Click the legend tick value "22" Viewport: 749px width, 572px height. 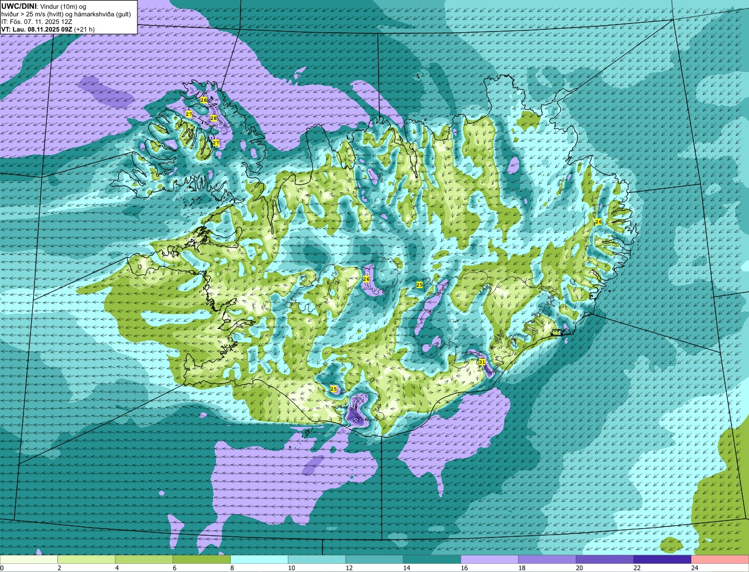point(637,568)
